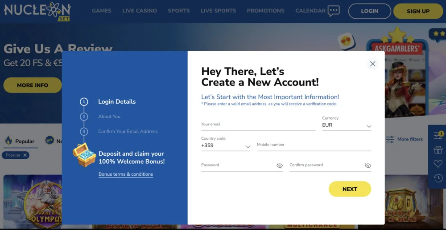The height and width of the screenshot is (230, 446).
Task: Click the NEW badge category icon
Action: [x=49, y=141]
